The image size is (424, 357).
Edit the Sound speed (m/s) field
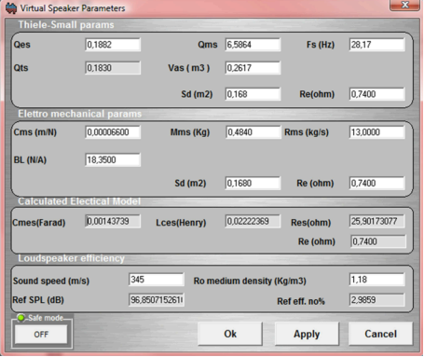coord(157,280)
